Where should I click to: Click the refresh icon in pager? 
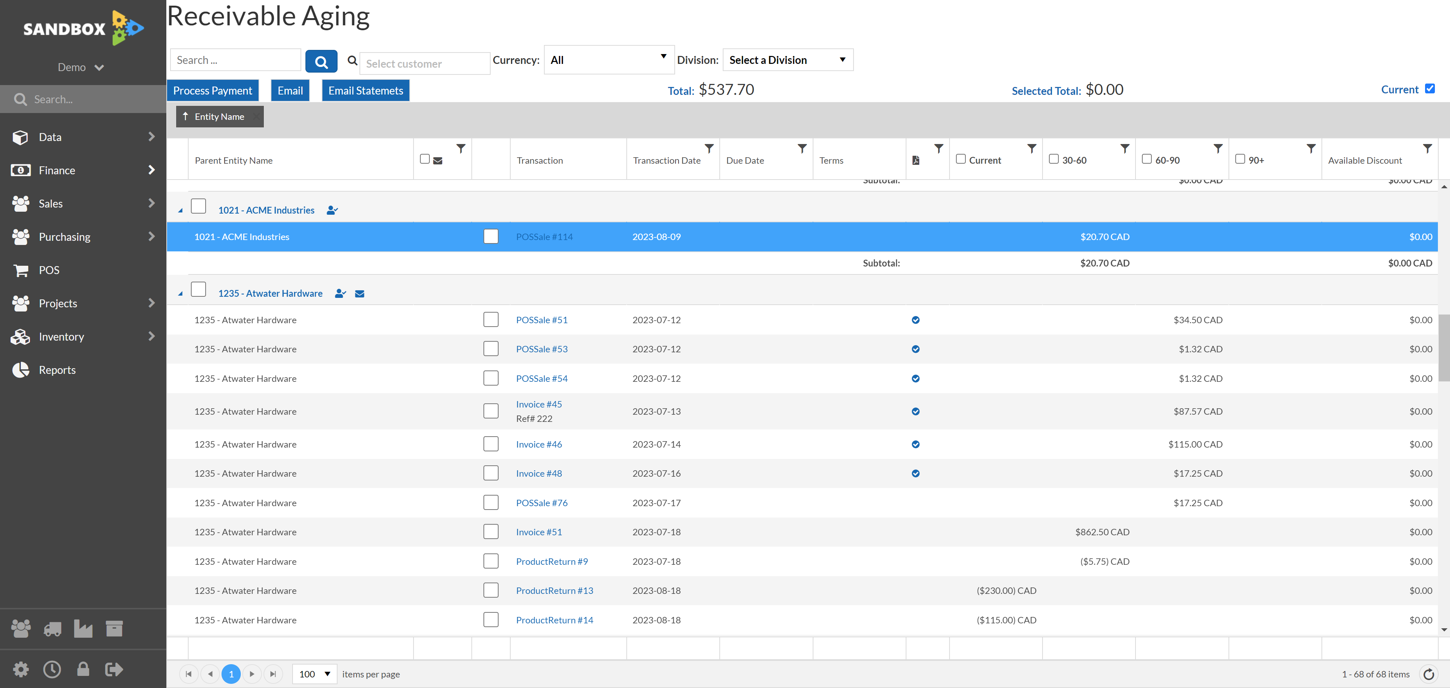click(1428, 674)
